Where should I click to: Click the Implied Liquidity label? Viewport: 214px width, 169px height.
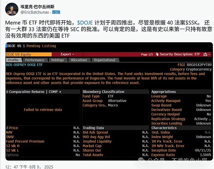pyautogui.click(x=97, y=141)
